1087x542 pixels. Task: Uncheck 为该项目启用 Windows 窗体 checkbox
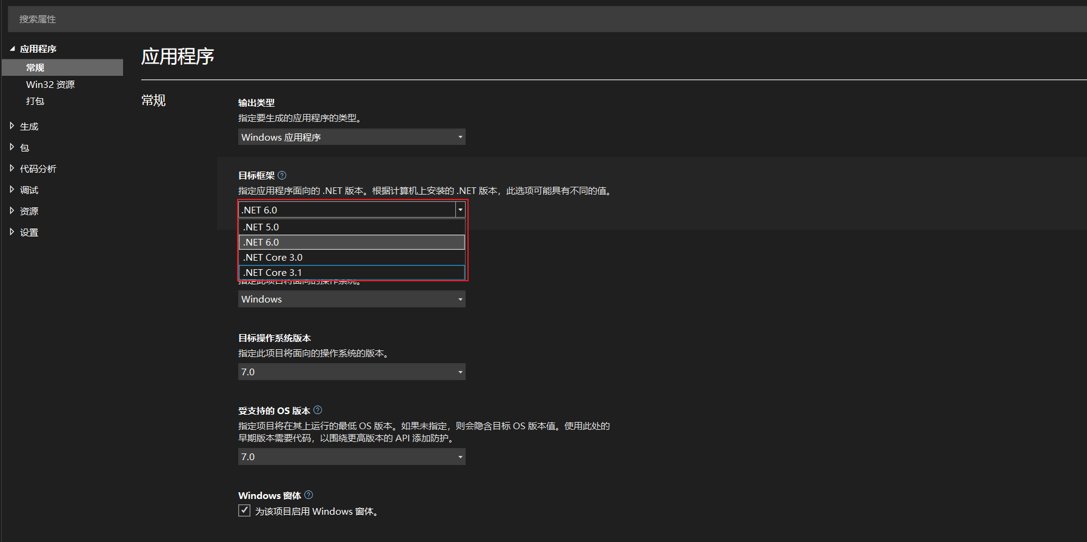(x=244, y=510)
